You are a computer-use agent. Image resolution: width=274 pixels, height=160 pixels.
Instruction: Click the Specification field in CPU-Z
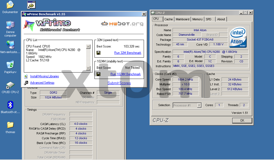[x=211, y=52]
